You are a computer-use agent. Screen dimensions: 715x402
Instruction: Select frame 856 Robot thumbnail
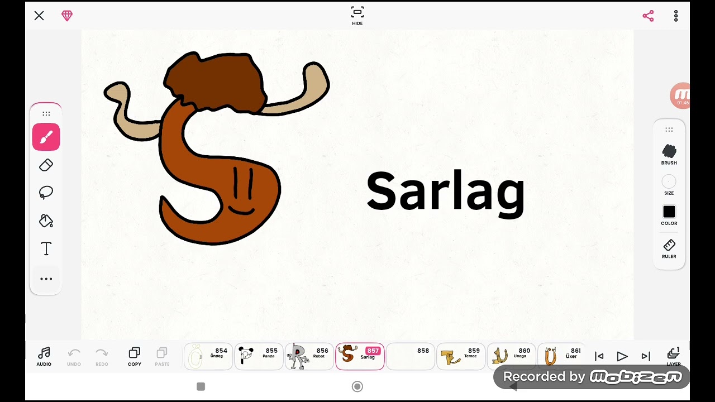[309, 356]
